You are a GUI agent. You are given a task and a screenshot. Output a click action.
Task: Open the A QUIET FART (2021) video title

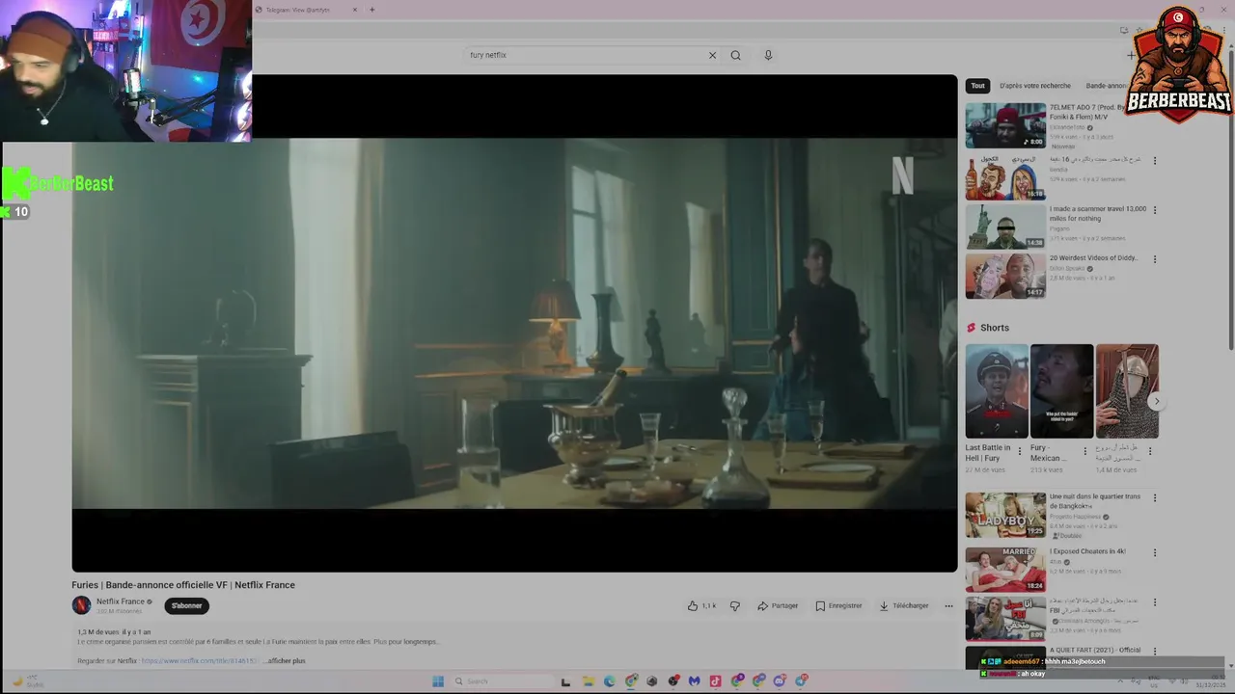point(1095,651)
